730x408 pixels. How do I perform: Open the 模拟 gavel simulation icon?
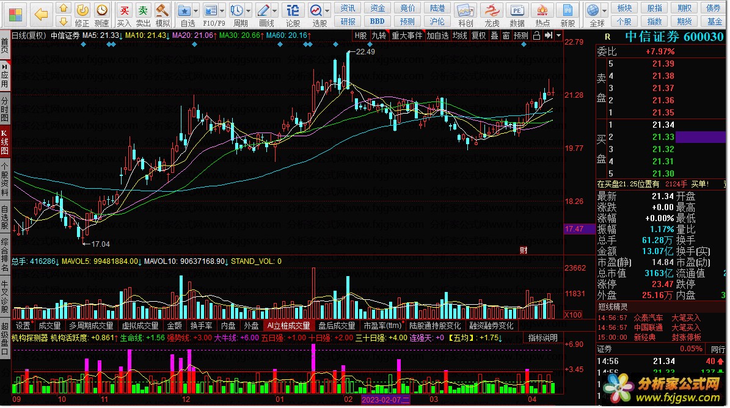coord(162,10)
